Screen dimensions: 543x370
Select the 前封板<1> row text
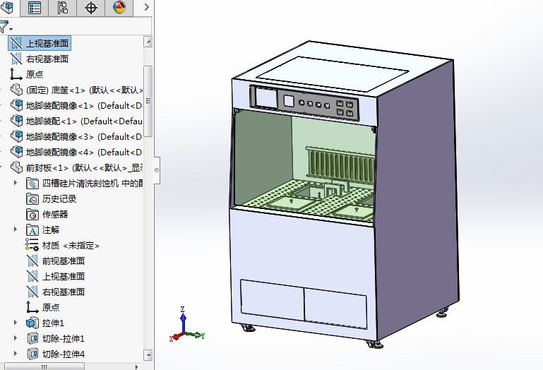pos(84,167)
